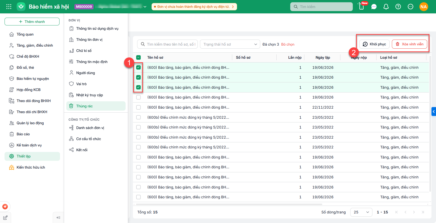
Task: Check the 22/11/2022 record checkbox
Action: click(x=138, y=107)
